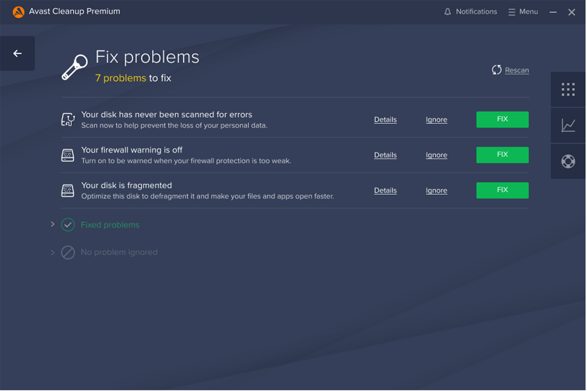
Task: Ignore the fragmented disk problem
Action: click(436, 190)
